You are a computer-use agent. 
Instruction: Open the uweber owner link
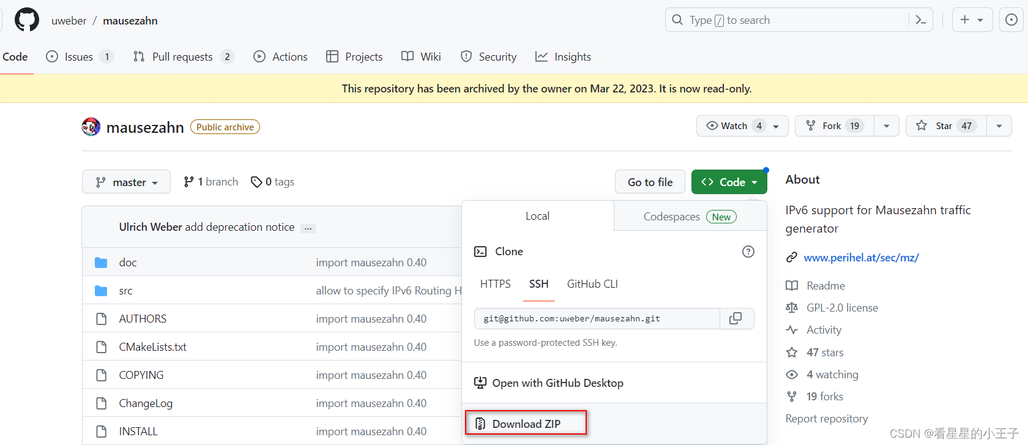(x=69, y=20)
